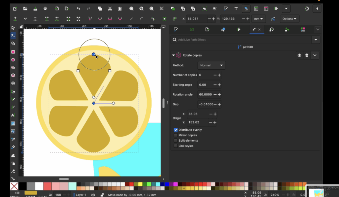This screenshot has width=339, height=197.
Task: Open the Add Live Path Effect dropdown arrow
Action: point(315,40)
